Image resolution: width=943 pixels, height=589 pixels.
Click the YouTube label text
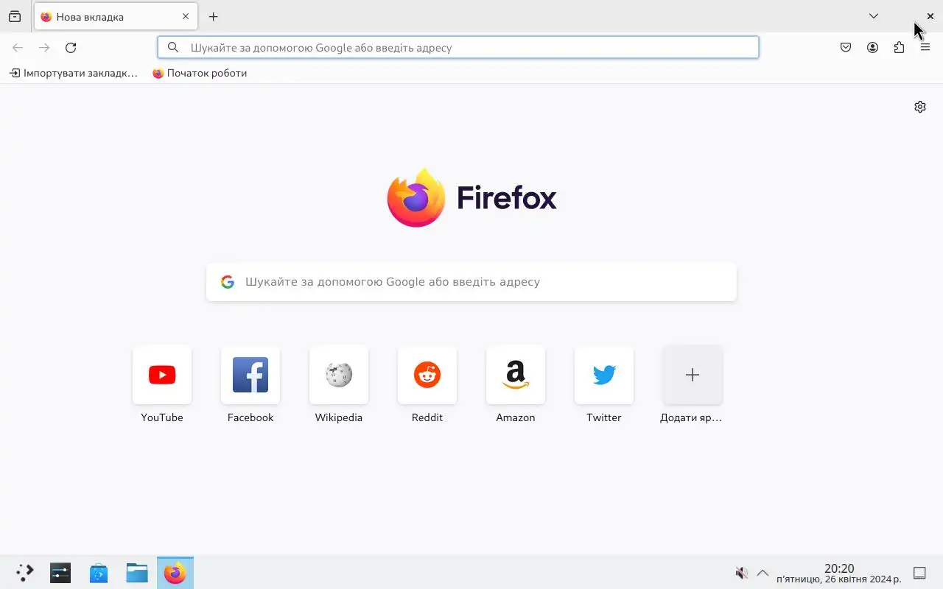[162, 417]
